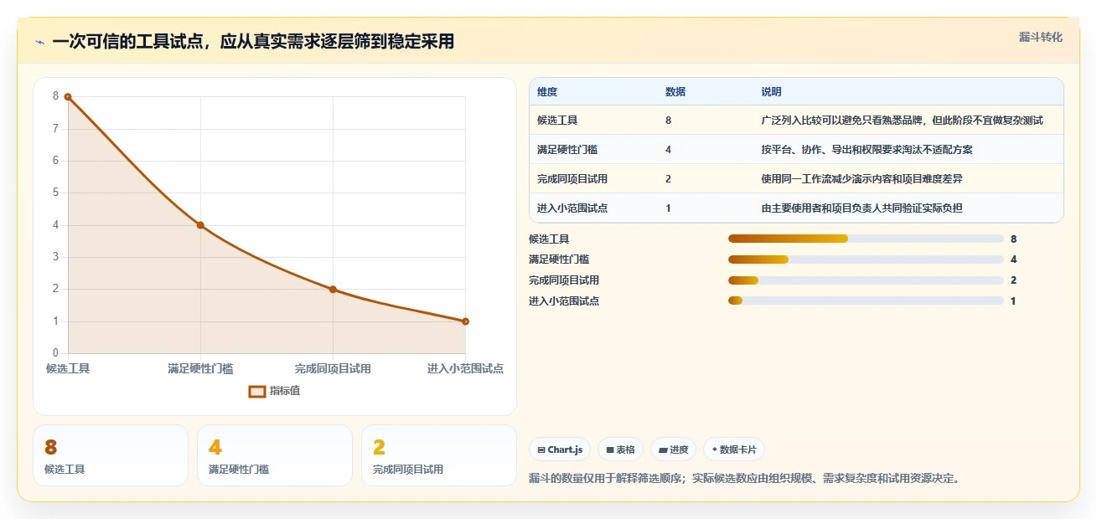Click the x-axis label 候选工具 under chart
Image resolution: width=1097 pixels, height=519 pixels.
pos(68,368)
